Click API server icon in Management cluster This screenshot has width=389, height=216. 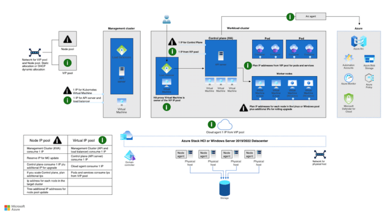click(122, 71)
